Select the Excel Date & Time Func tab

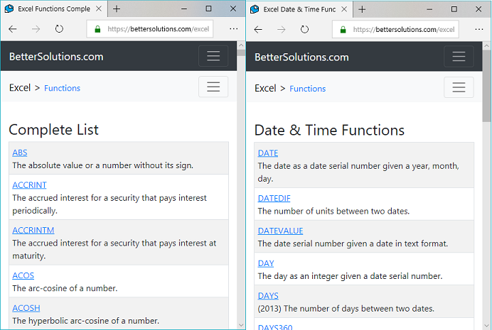299,9
